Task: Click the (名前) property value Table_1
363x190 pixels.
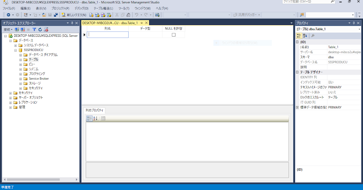Action: pos(344,47)
